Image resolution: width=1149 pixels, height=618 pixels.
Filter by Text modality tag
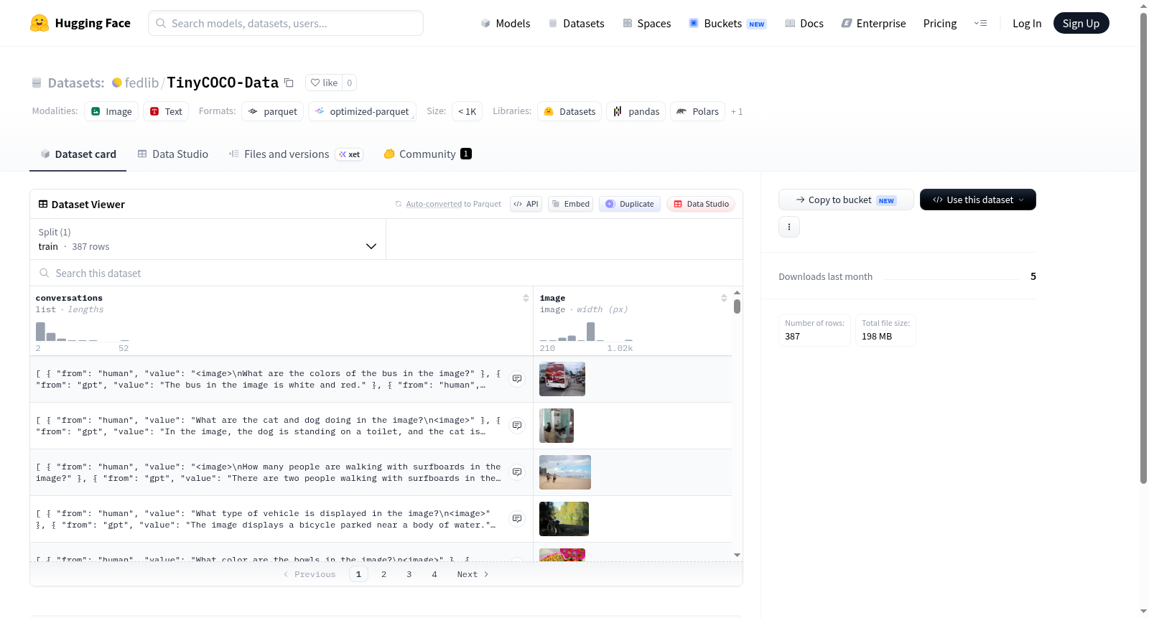(166, 111)
